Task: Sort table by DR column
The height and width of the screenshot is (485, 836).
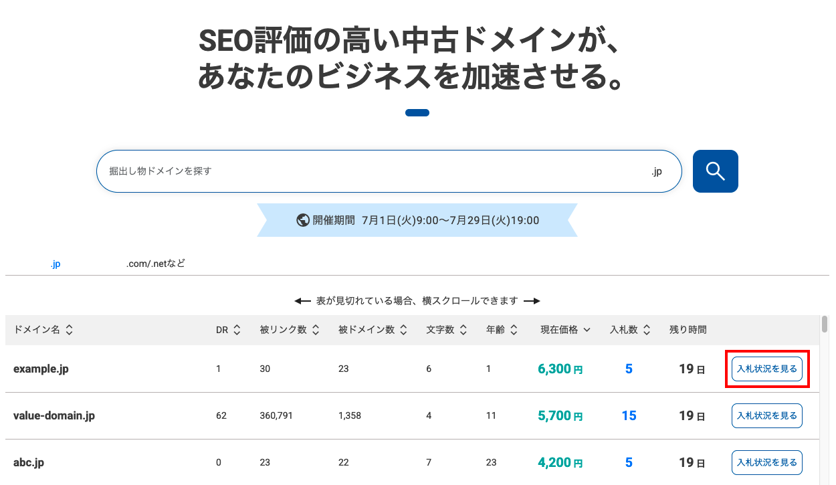Action: click(x=236, y=330)
